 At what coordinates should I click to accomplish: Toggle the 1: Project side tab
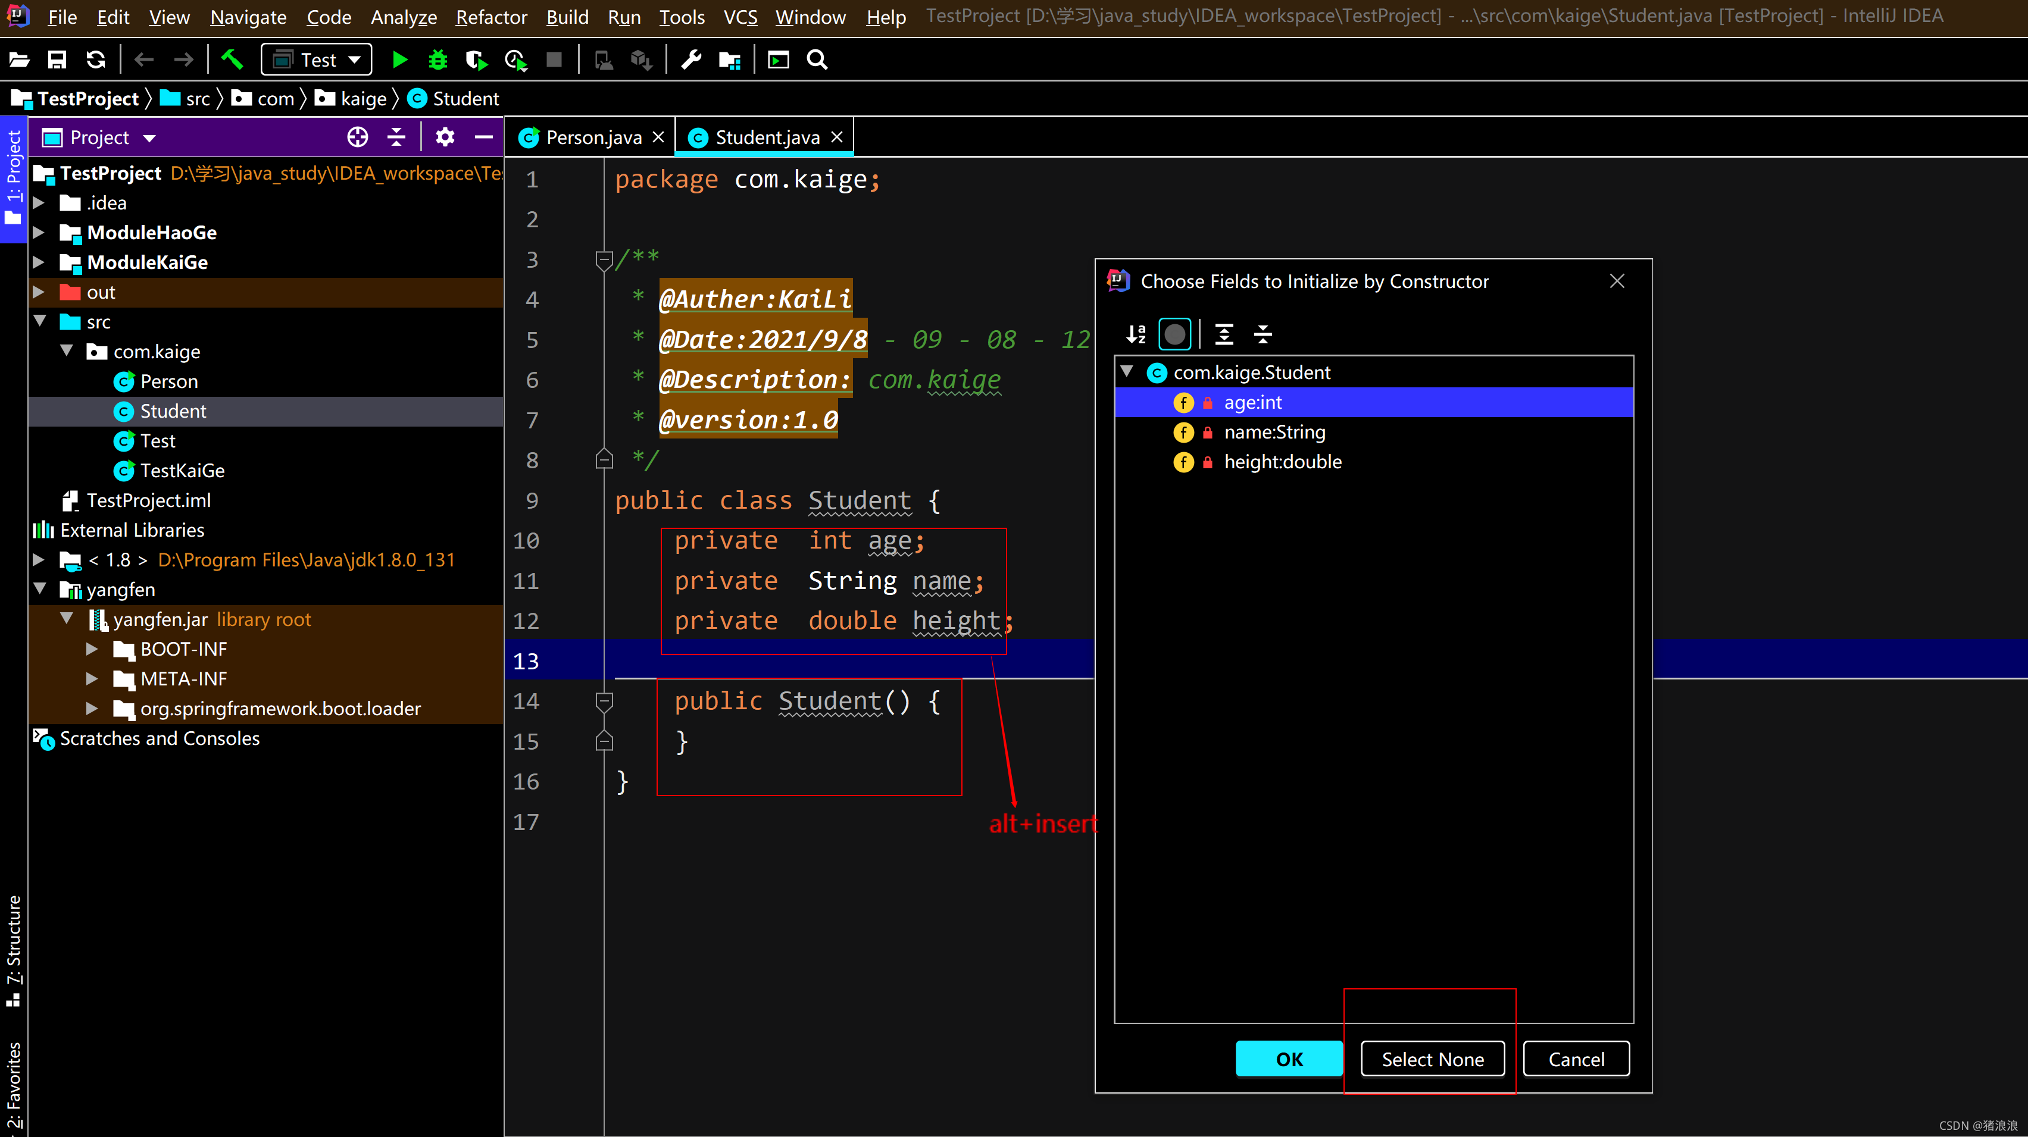(x=13, y=180)
